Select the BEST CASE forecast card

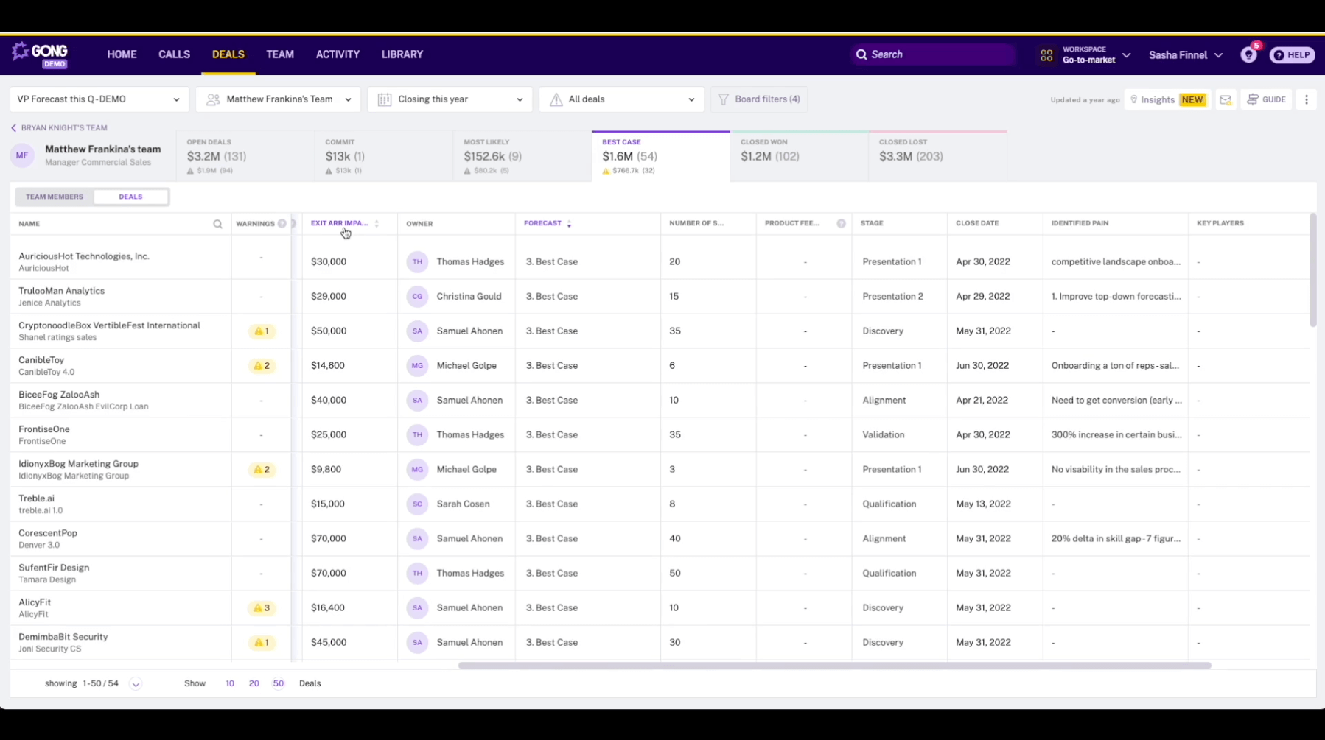(661, 156)
